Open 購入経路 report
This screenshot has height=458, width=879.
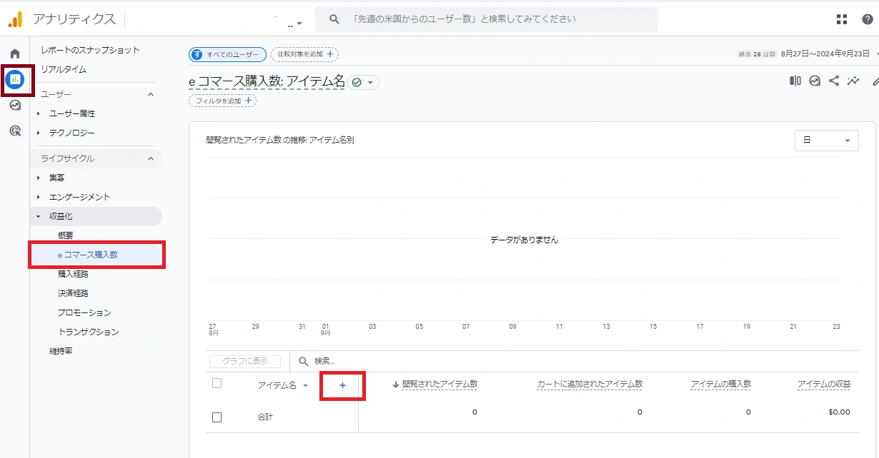point(73,274)
